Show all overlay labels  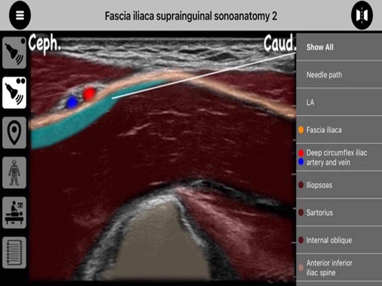(x=339, y=47)
